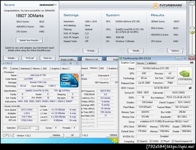Click Save as button
Viewport: 196px width, 150px height.
(x=48, y=58)
